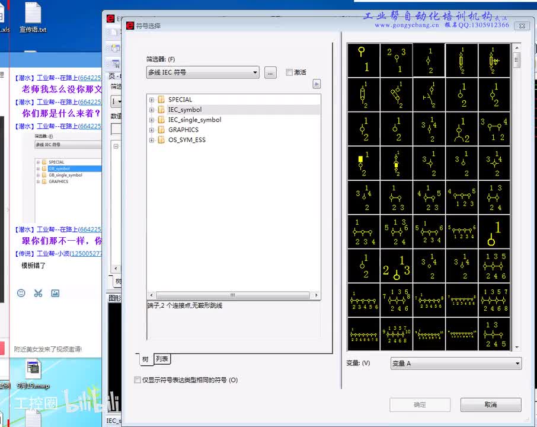The height and width of the screenshot is (427, 537).
Task: Expand the GRAPHICS tree node
Action: 151,130
